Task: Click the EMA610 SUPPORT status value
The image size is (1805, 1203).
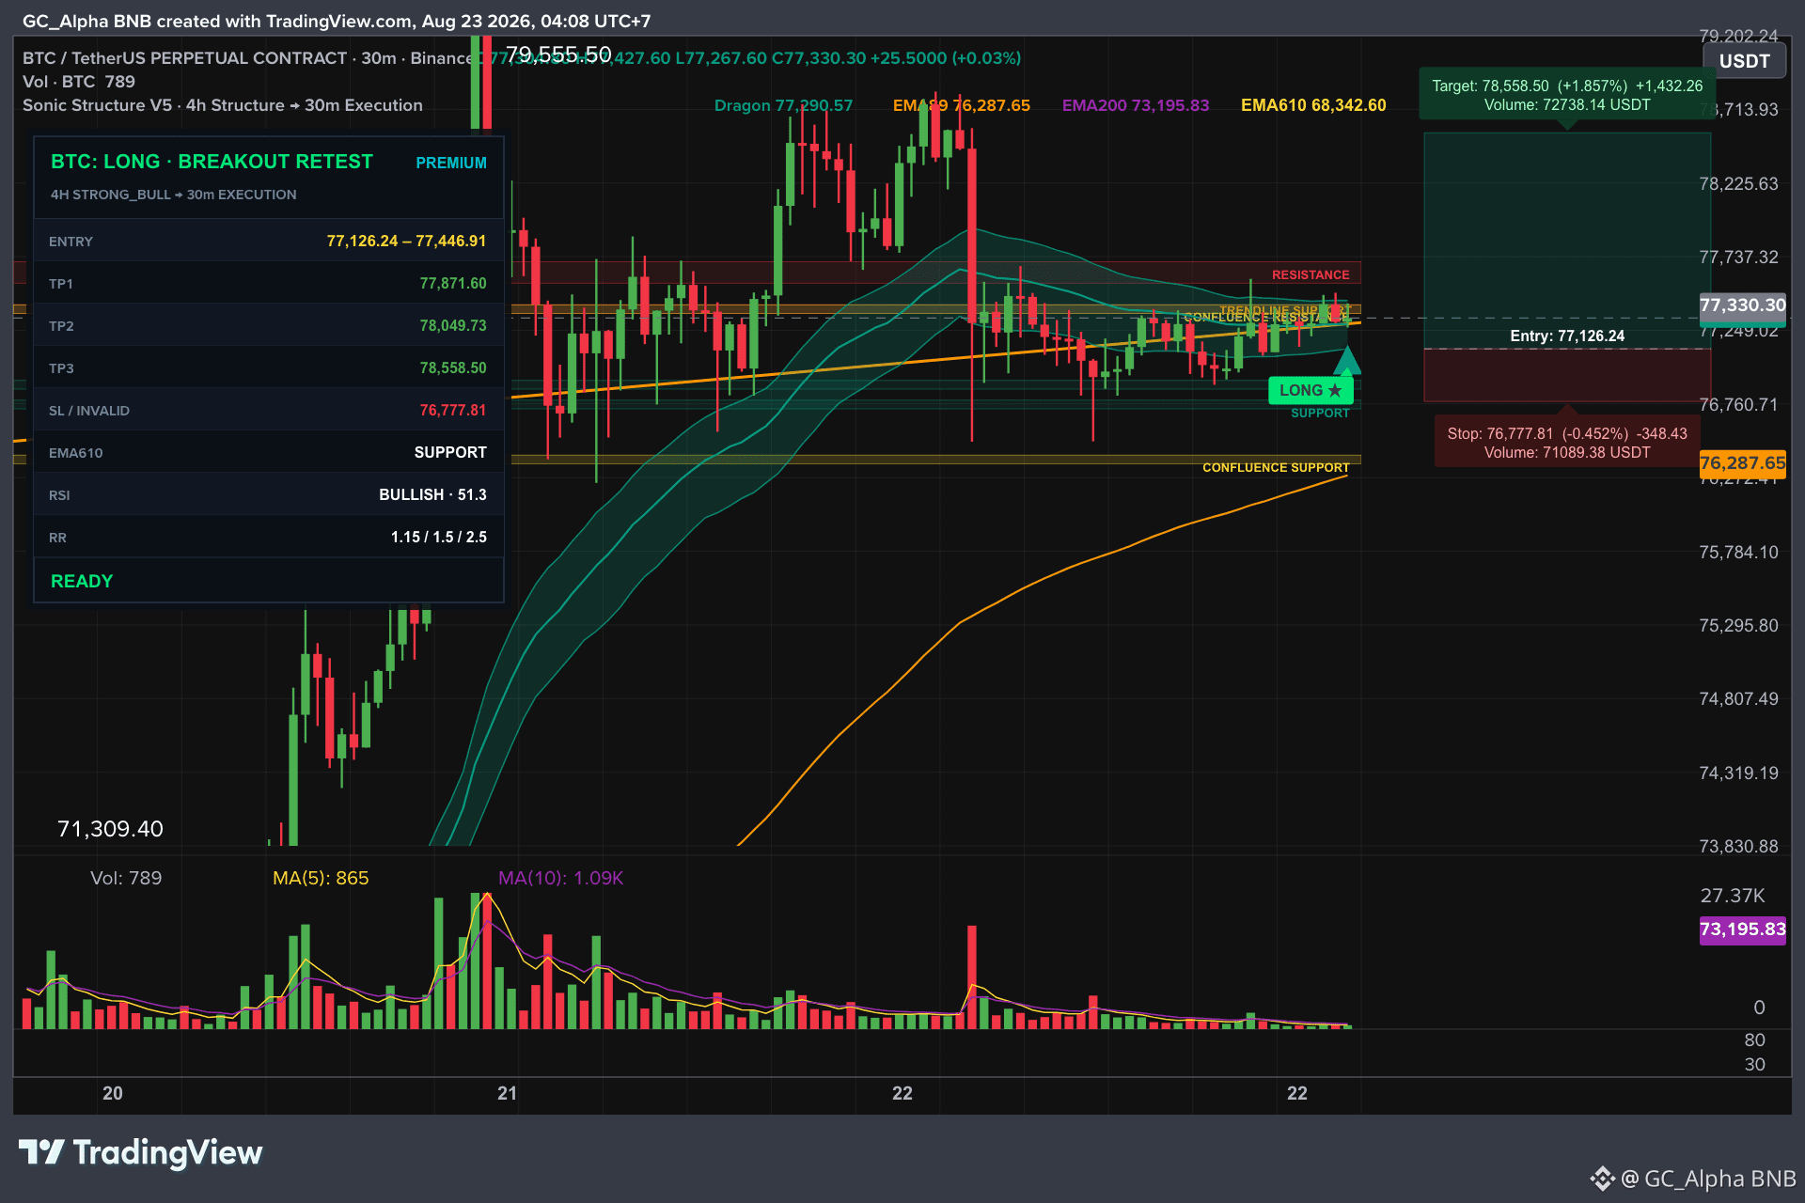Action: point(450,453)
